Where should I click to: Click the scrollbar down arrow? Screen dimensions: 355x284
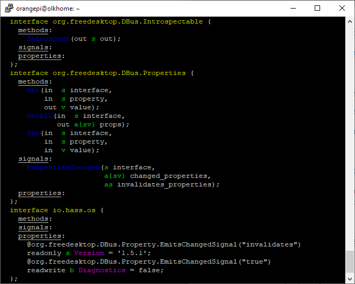[350, 279]
